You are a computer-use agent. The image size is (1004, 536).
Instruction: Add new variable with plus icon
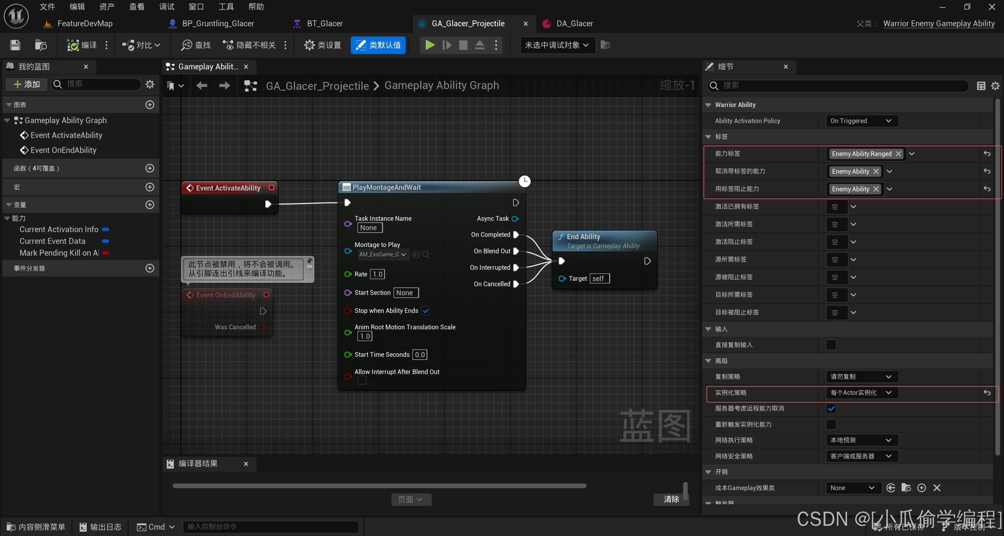149,205
